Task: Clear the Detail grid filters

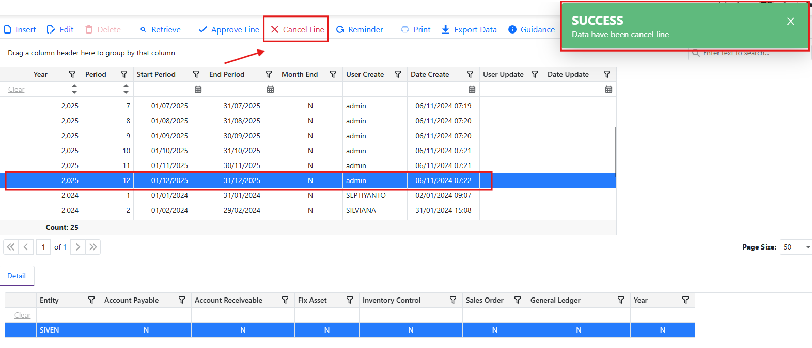Action: (x=22, y=315)
